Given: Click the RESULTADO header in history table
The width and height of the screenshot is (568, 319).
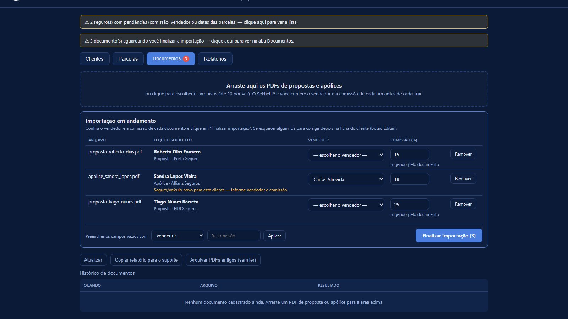Looking at the screenshot, I should (329, 285).
